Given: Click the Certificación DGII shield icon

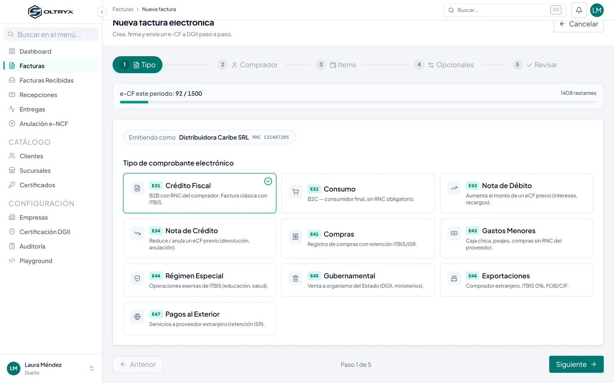Looking at the screenshot, I should (12, 232).
